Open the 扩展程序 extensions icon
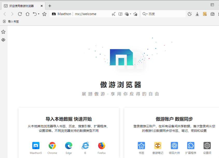Screen dimensions: 219x158 point(191,146)
